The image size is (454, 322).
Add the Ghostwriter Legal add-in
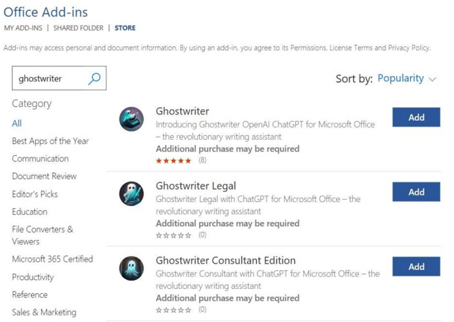point(416,192)
